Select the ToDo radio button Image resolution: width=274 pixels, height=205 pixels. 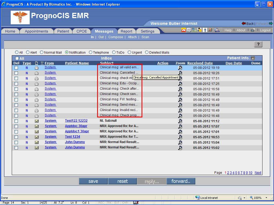114,52
